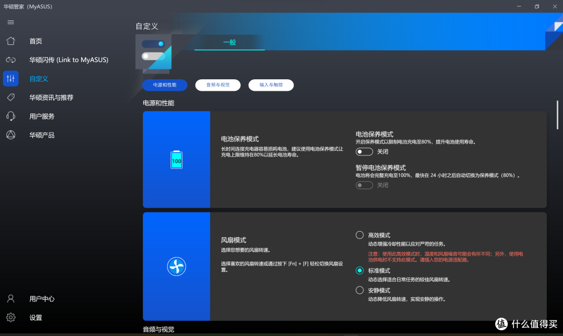Switch to the 一般 tab

[229, 42]
